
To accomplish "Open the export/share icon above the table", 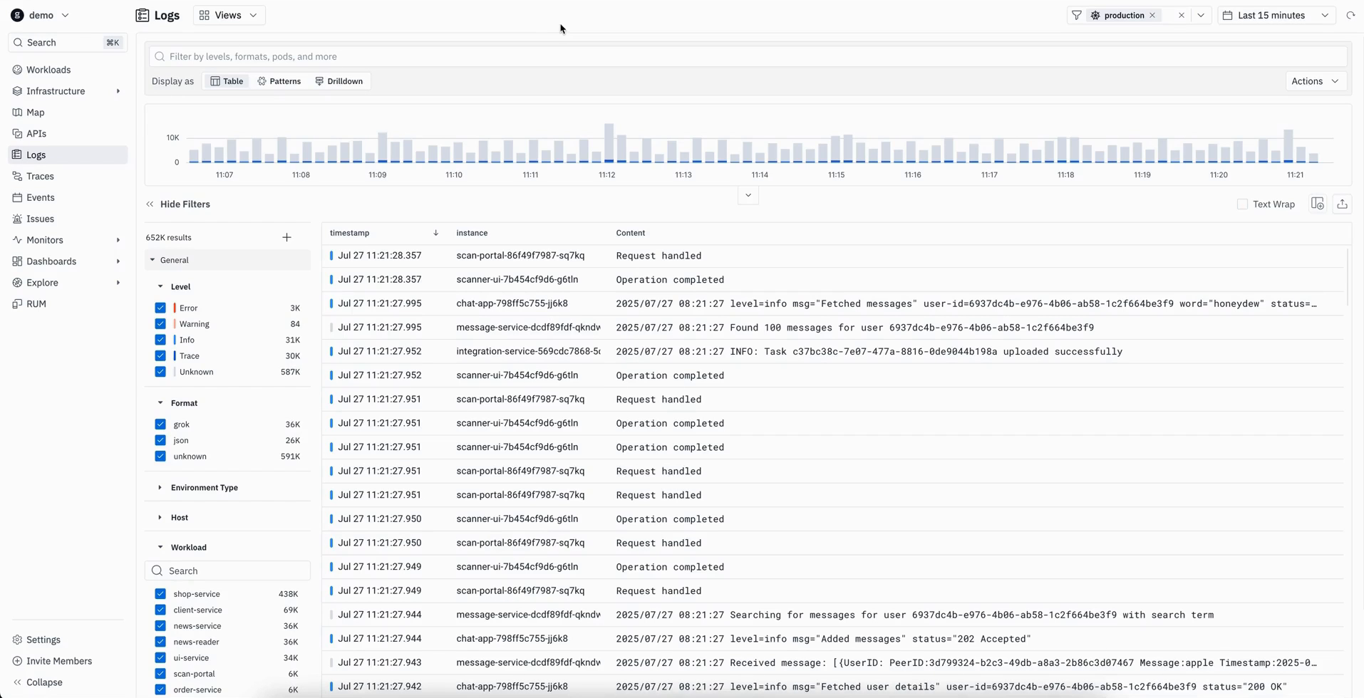I will 1343,204.
